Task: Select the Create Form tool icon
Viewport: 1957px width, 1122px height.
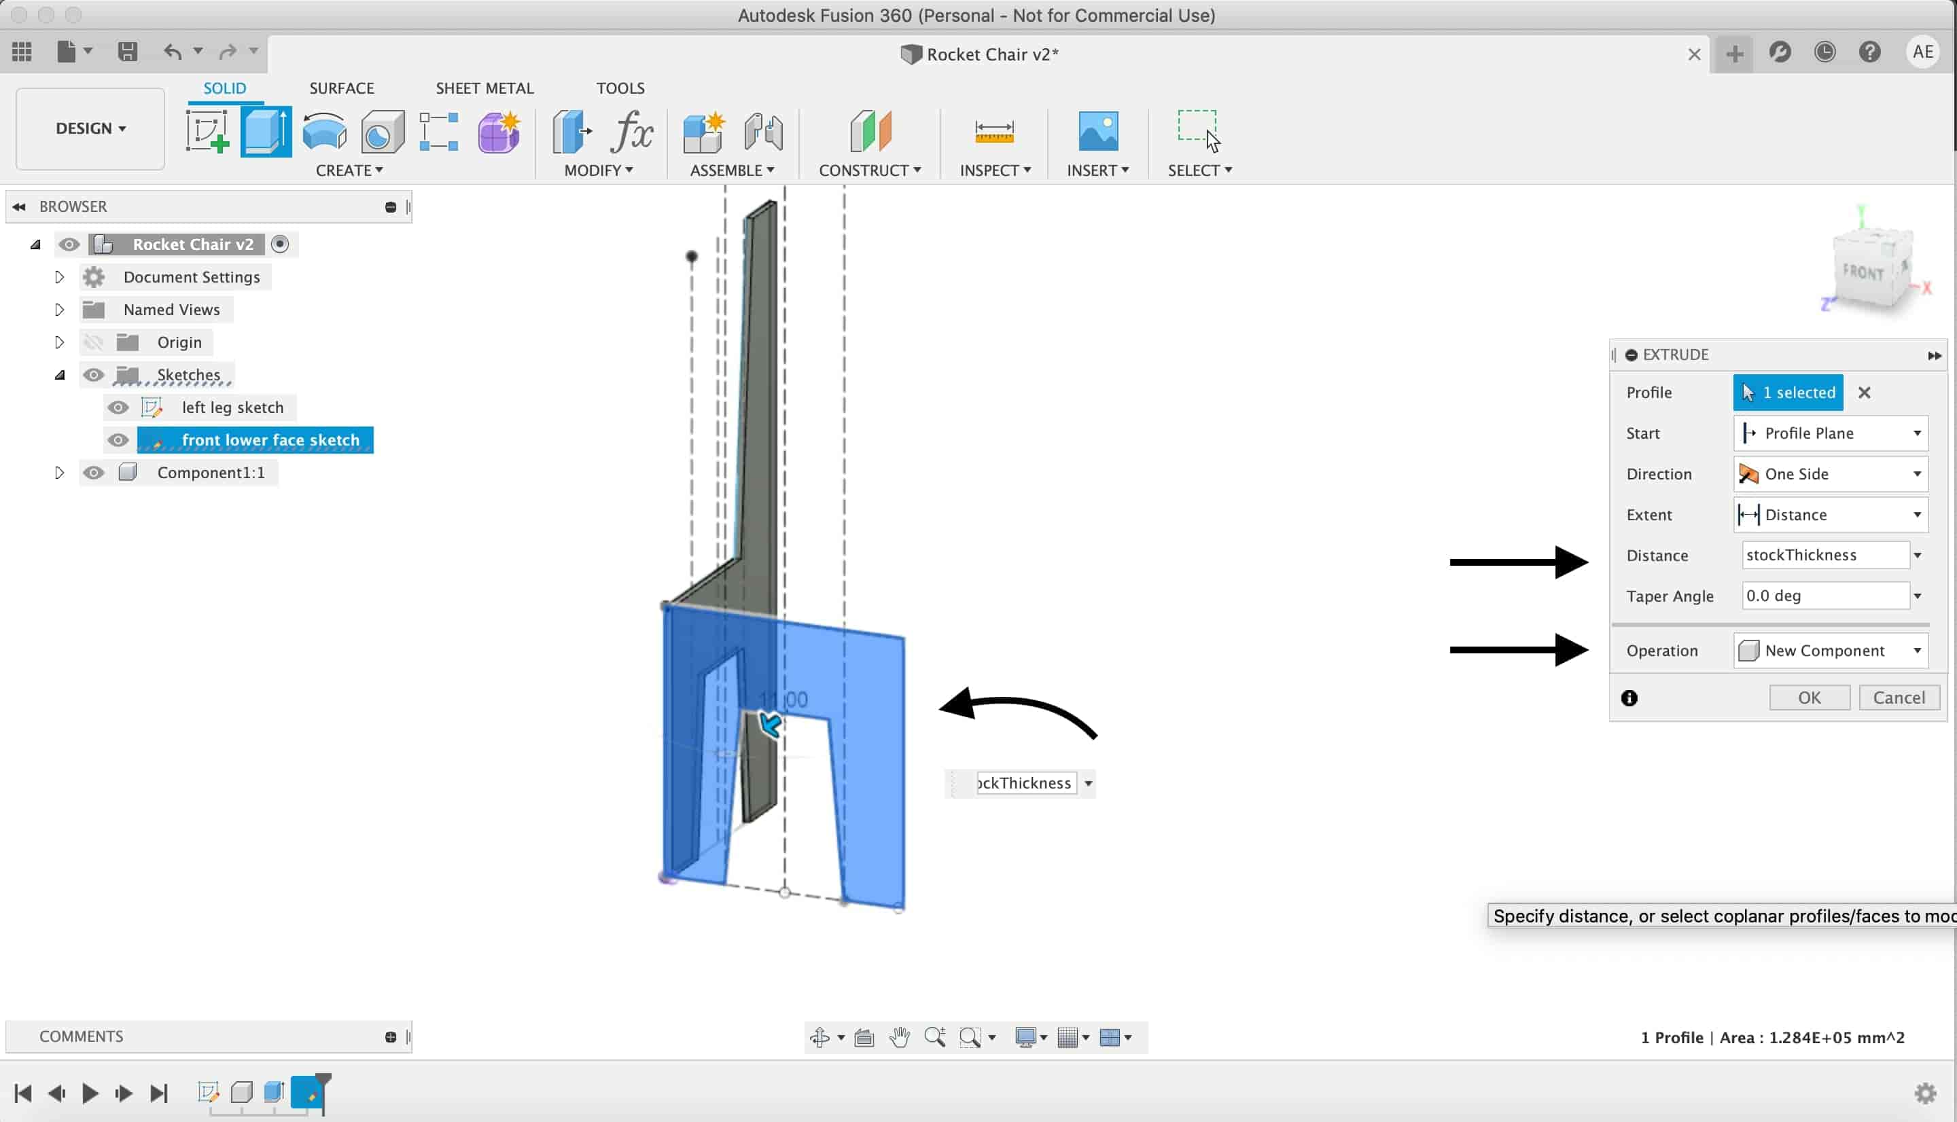Action: tap(499, 132)
